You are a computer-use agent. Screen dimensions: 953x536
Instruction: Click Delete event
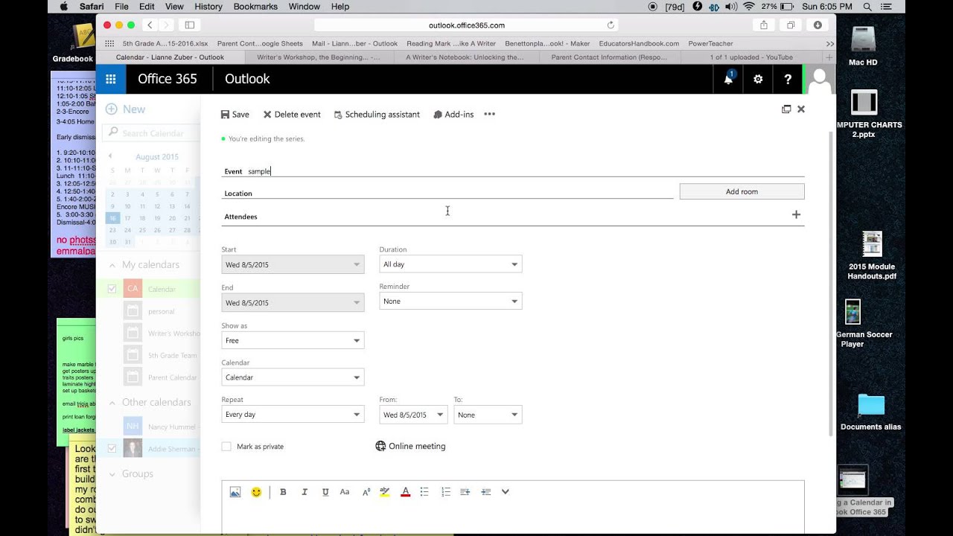point(292,115)
